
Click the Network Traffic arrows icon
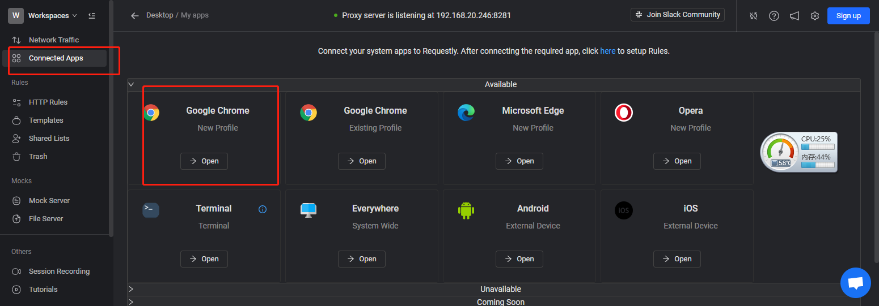point(16,40)
